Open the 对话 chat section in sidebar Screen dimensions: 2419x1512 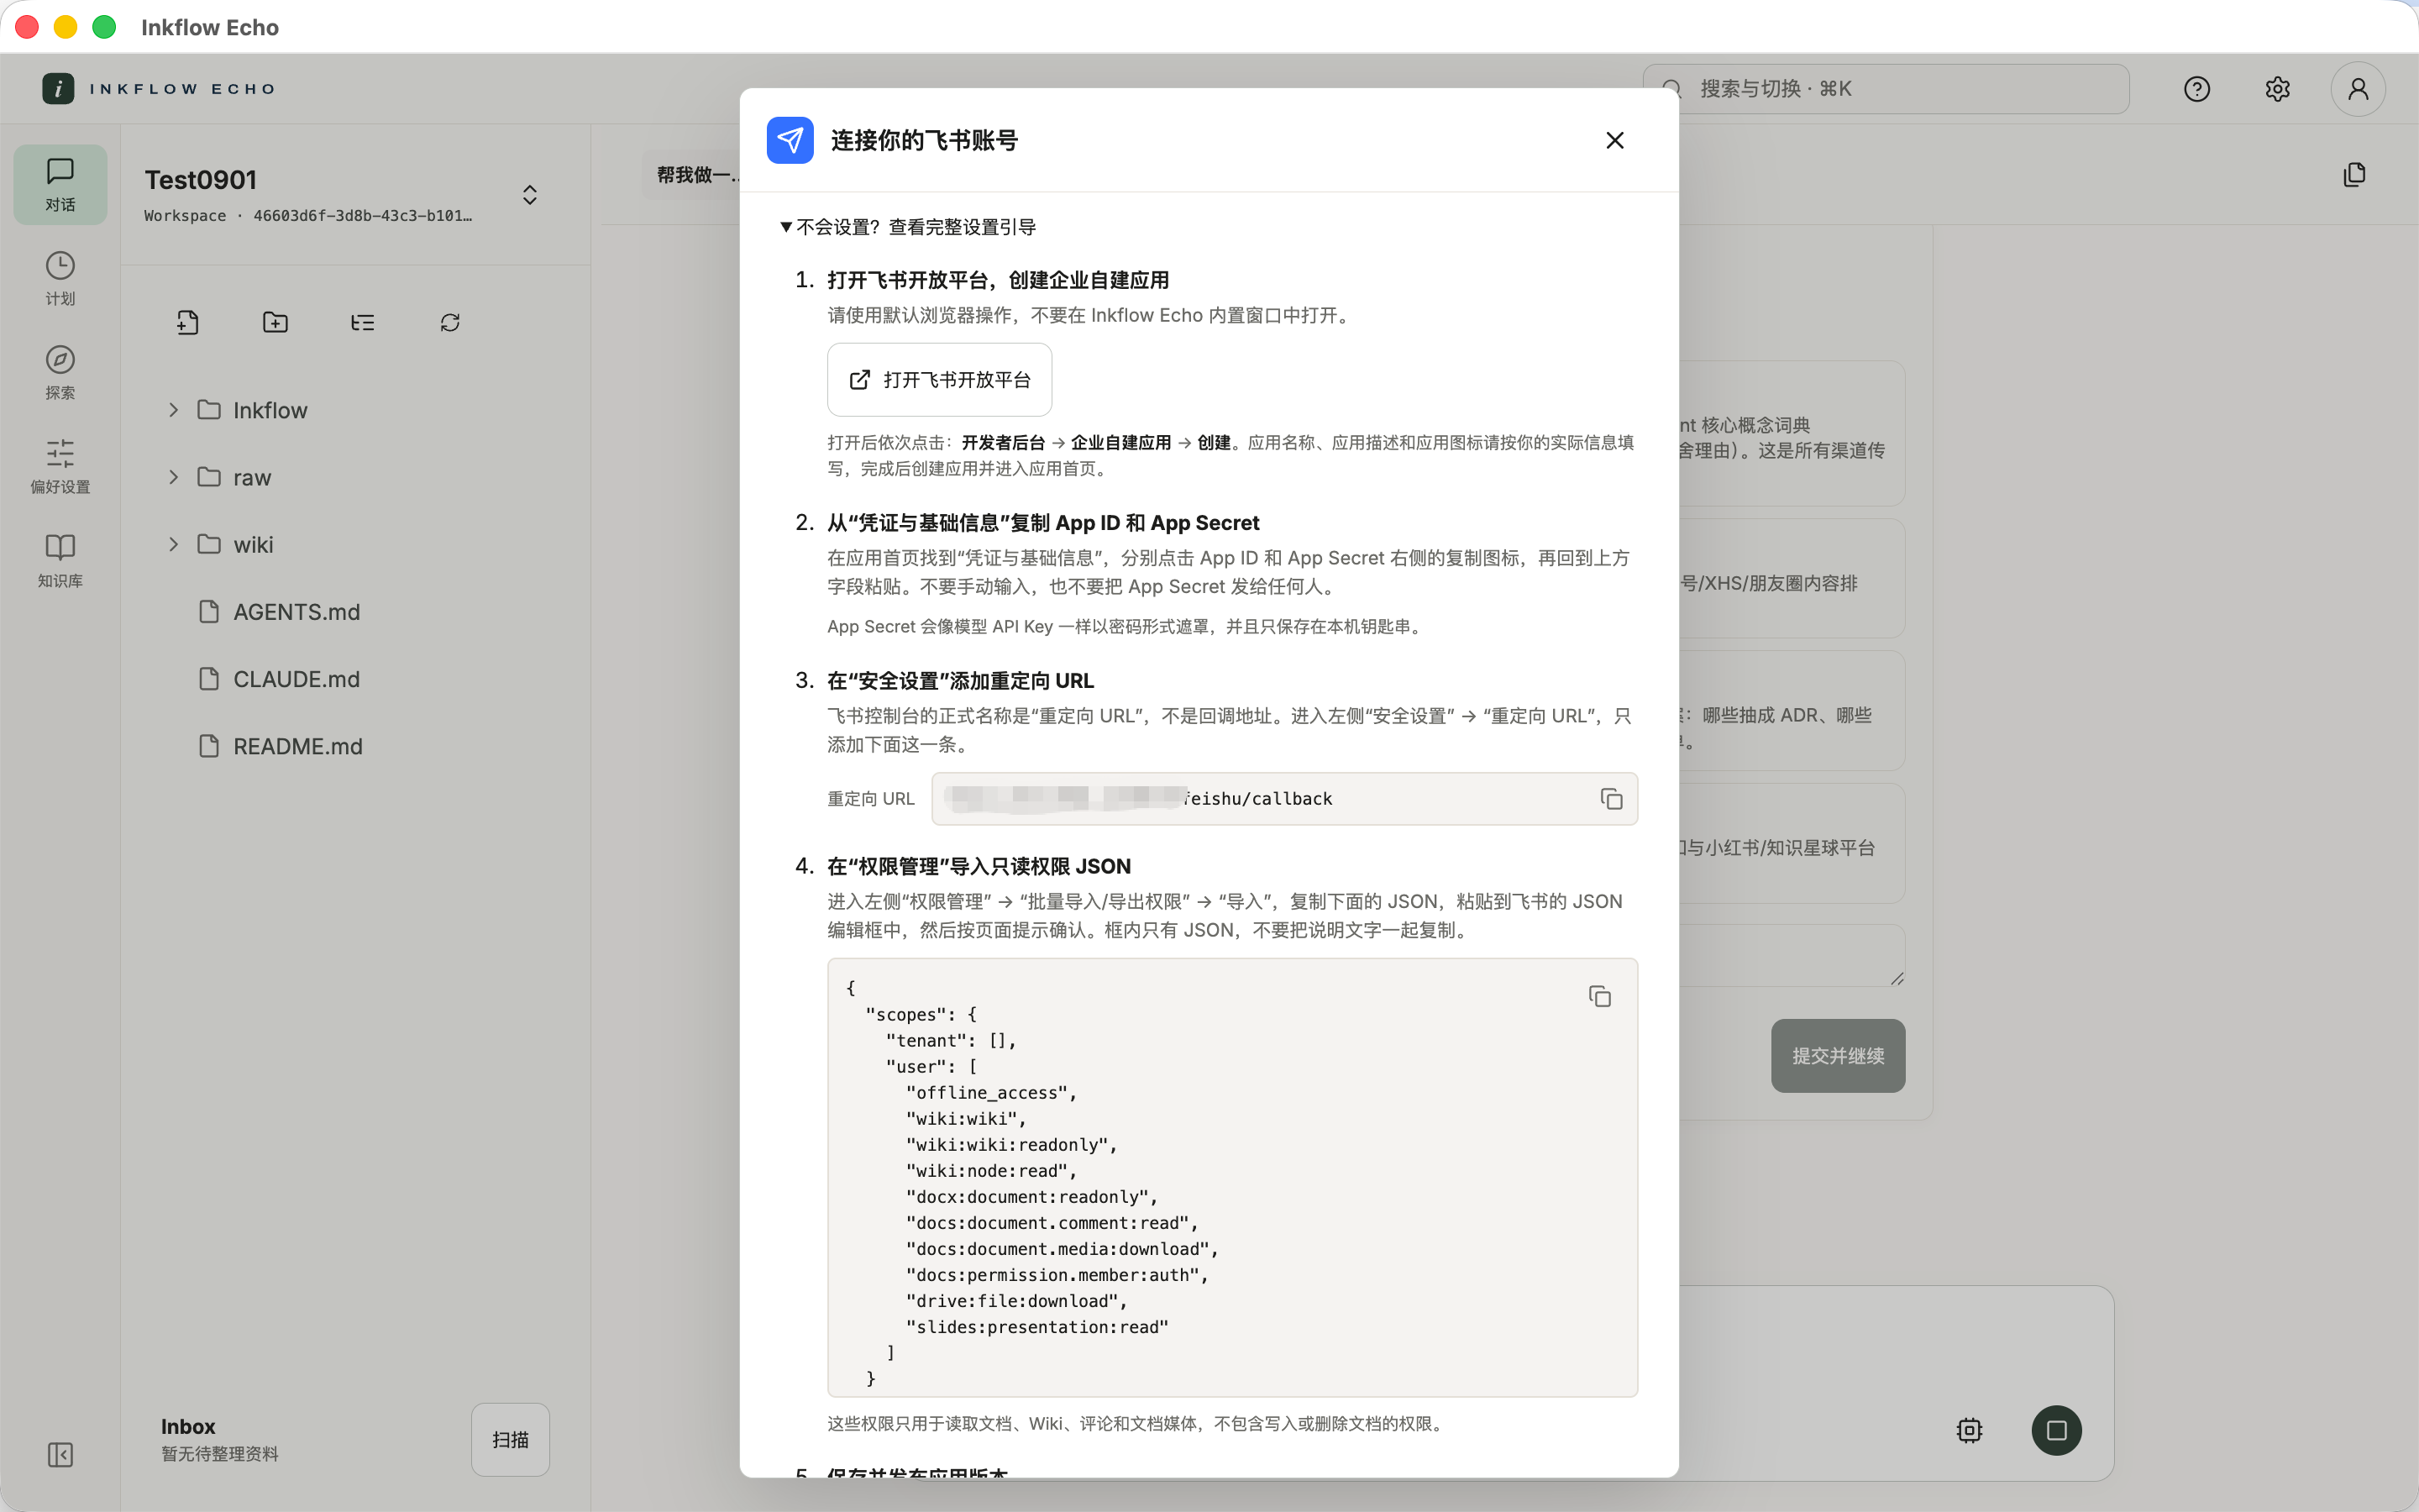click(60, 185)
